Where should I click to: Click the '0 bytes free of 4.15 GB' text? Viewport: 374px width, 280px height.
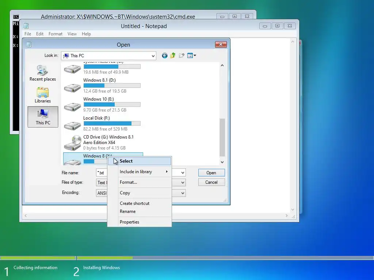click(104, 148)
